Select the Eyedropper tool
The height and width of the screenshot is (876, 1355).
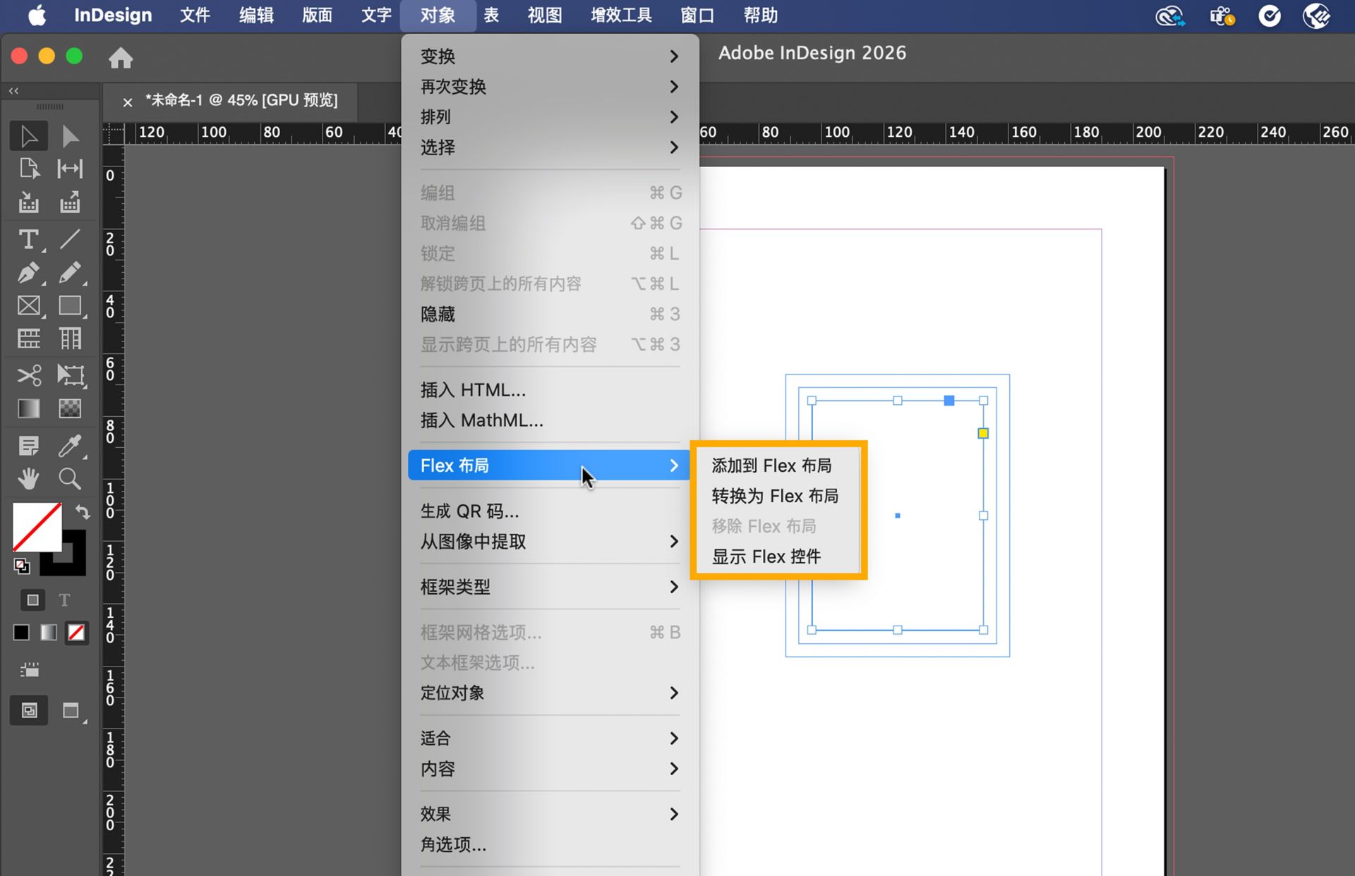(x=70, y=445)
